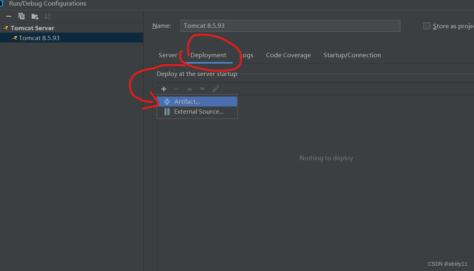Click into the Name input field
Screen dimensions: 474x271
pos(290,26)
